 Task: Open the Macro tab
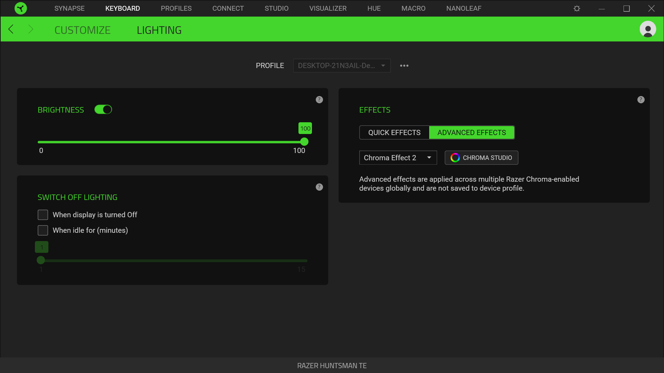[413, 8]
